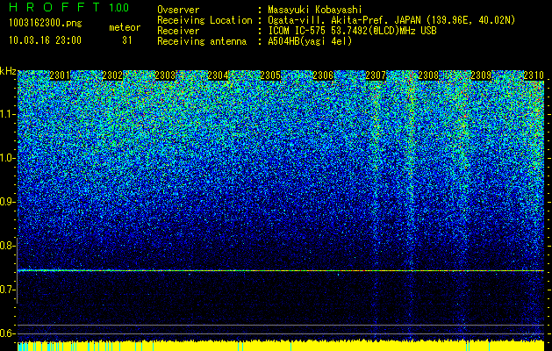Viewport: 552px width, 351px height.
Task: Click the 2308 time marker
Action: click(x=428, y=75)
